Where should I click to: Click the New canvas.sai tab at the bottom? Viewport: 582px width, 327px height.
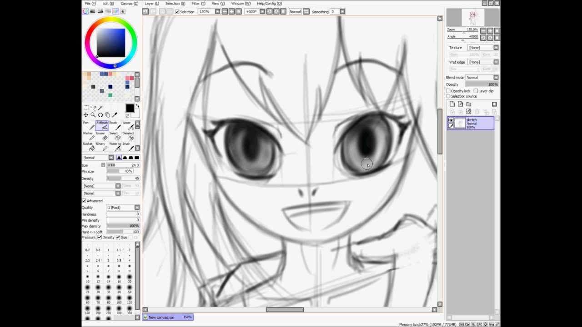pyautogui.click(x=168, y=317)
